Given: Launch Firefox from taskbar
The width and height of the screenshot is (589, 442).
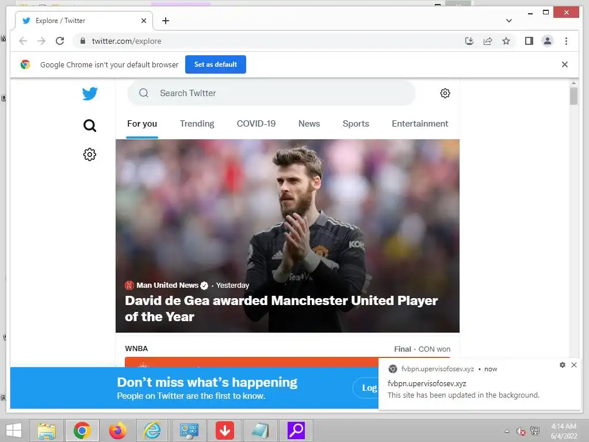Looking at the screenshot, I should click(117, 430).
